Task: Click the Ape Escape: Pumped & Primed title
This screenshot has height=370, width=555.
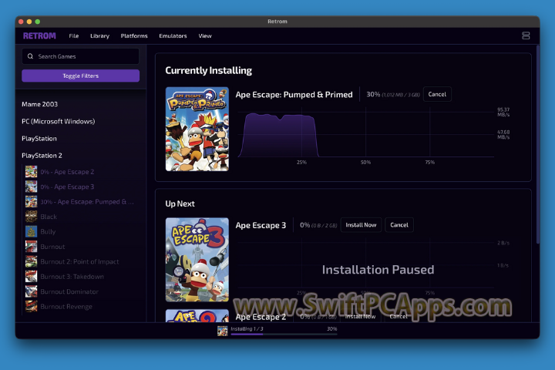Action: [x=294, y=95]
